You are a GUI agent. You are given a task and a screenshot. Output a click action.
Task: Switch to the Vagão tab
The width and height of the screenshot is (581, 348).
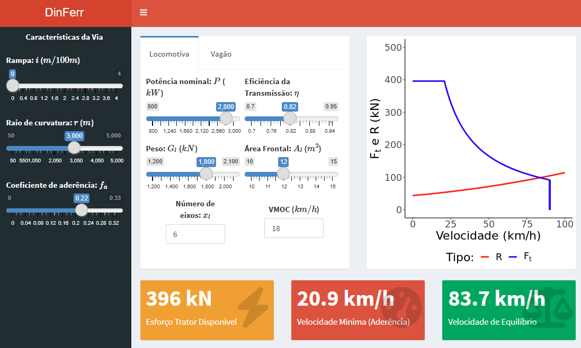point(221,54)
